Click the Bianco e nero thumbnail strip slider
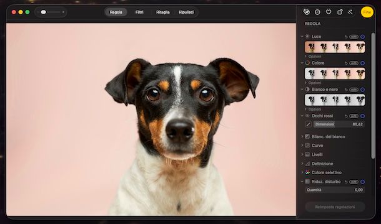381x224 pixels. pyautogui.click(x=335, y=100)
